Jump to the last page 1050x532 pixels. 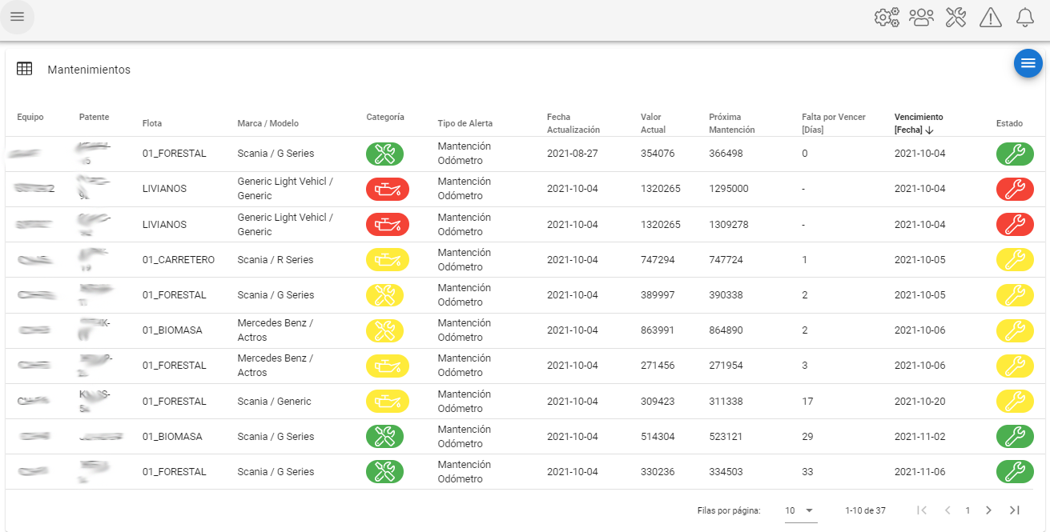pos(1015,510)
